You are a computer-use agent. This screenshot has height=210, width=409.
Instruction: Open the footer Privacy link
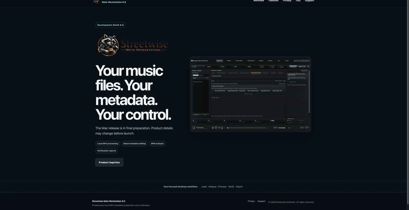(251, 201)
